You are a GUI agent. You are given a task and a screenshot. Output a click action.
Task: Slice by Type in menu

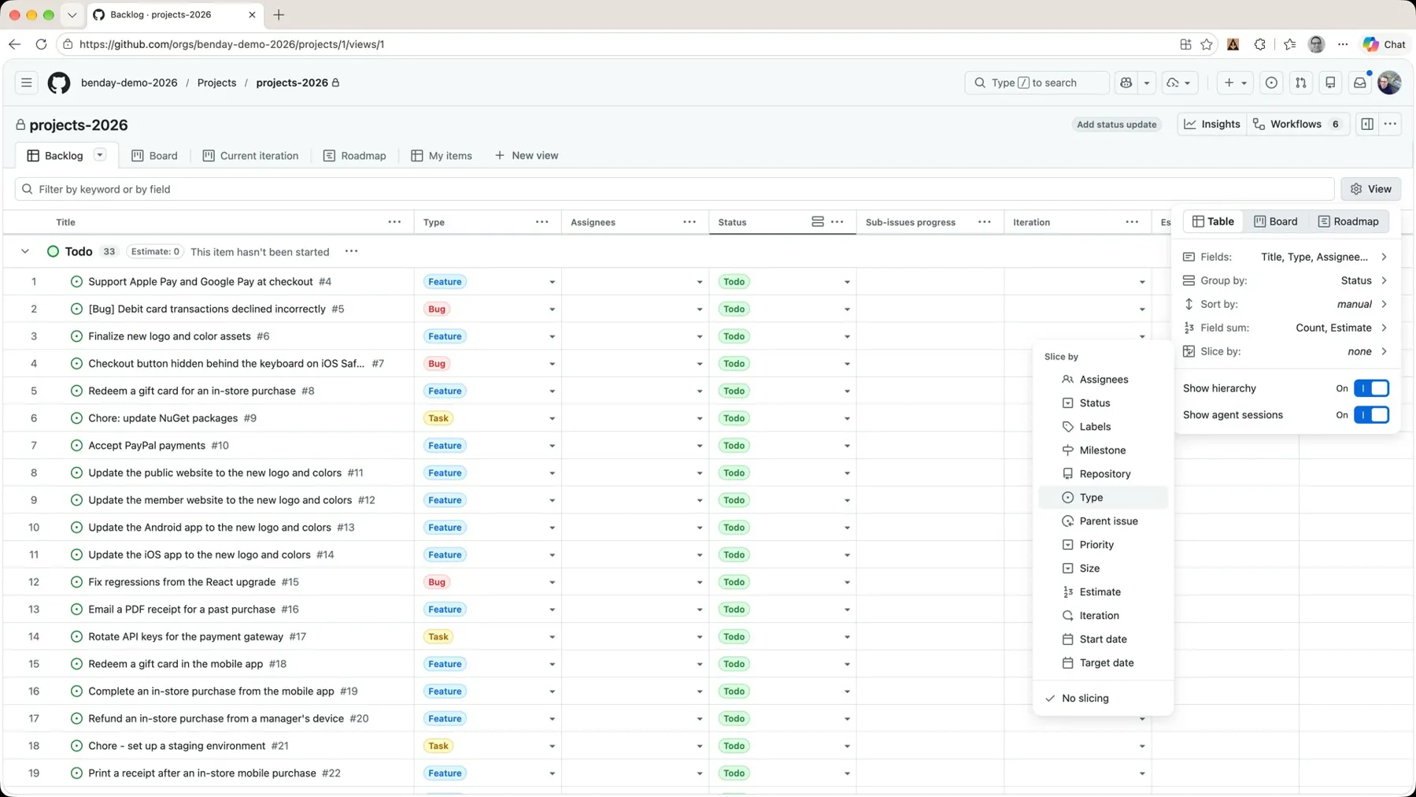point(1103,498)
